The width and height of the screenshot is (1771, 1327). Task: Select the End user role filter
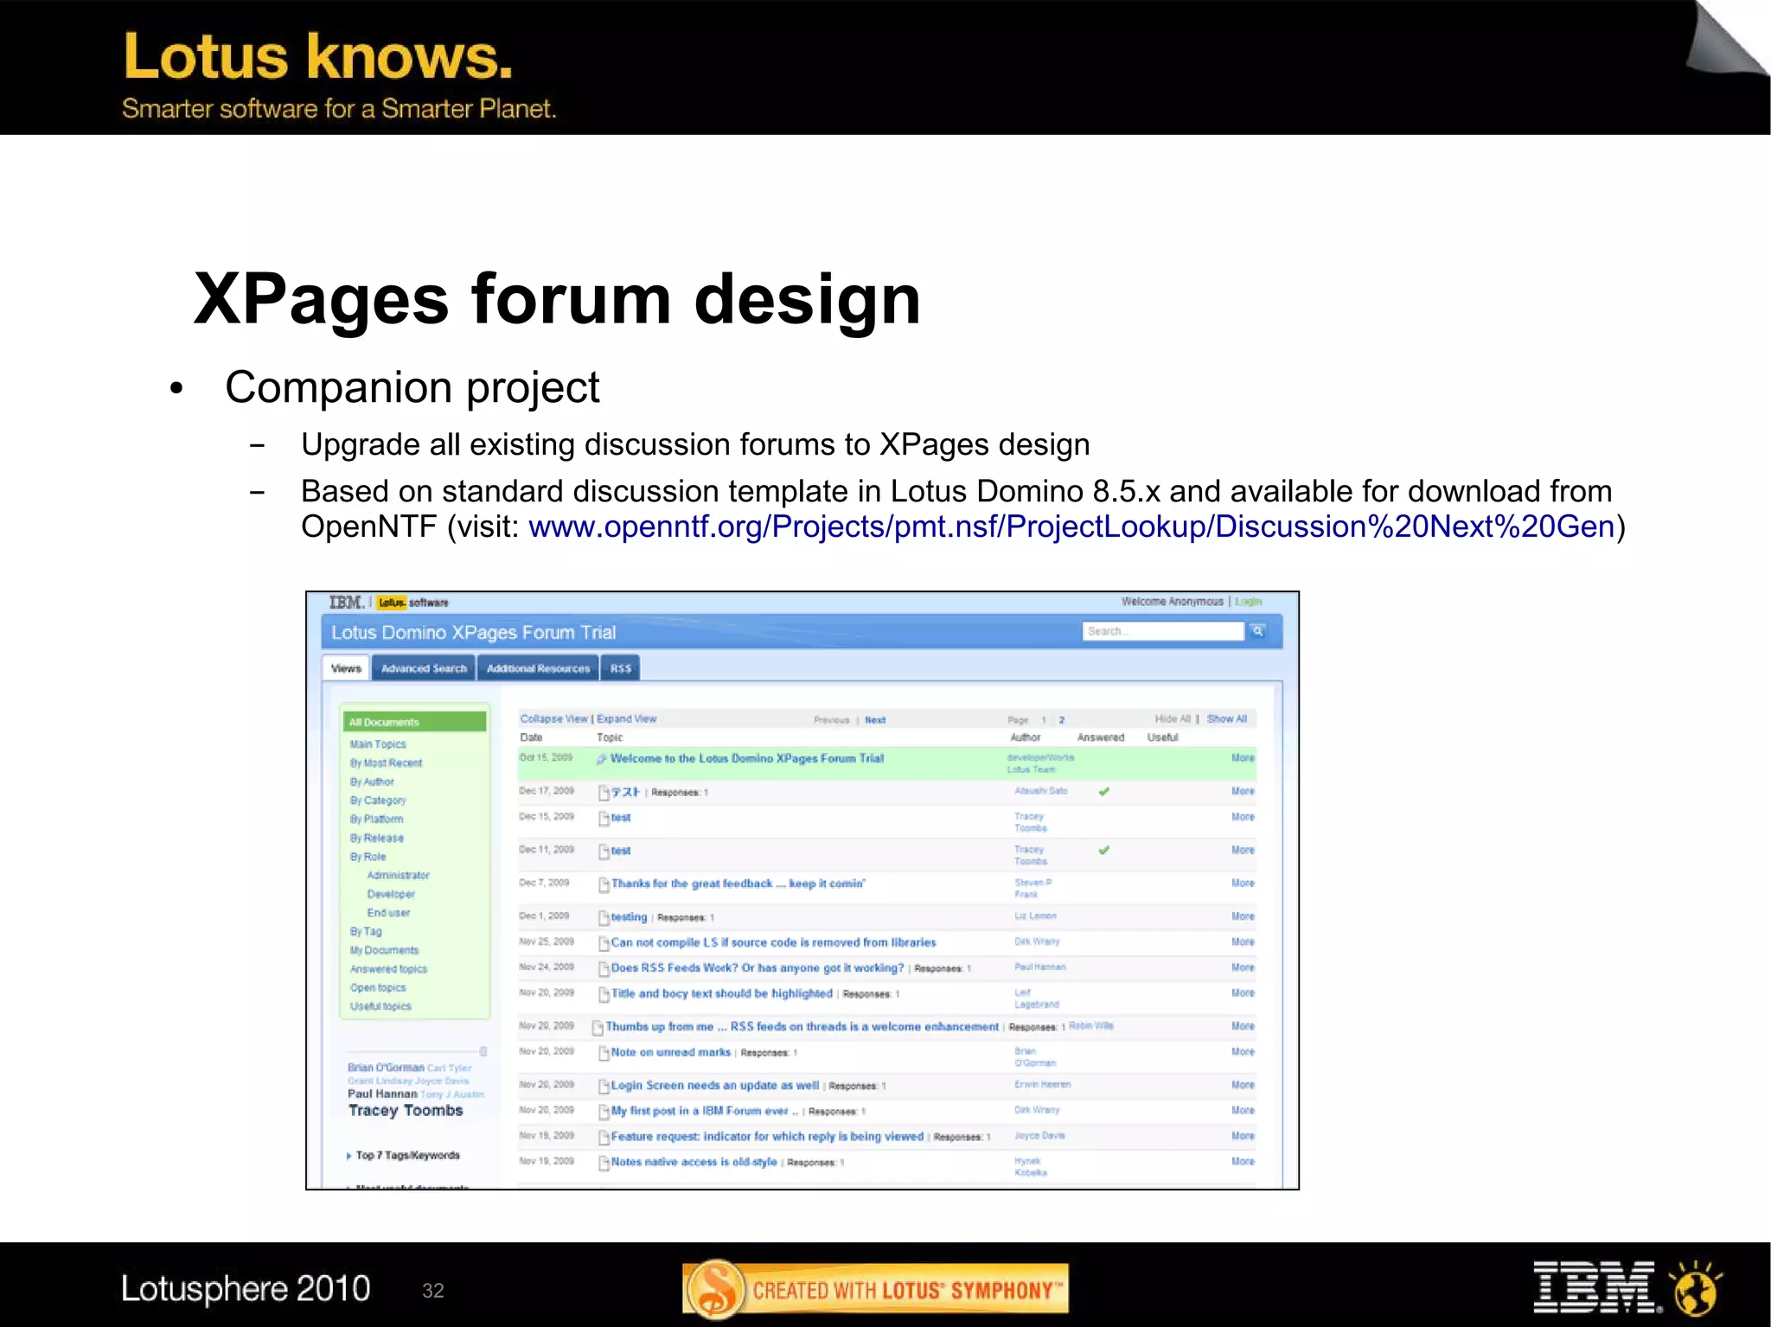coord(388,913)
